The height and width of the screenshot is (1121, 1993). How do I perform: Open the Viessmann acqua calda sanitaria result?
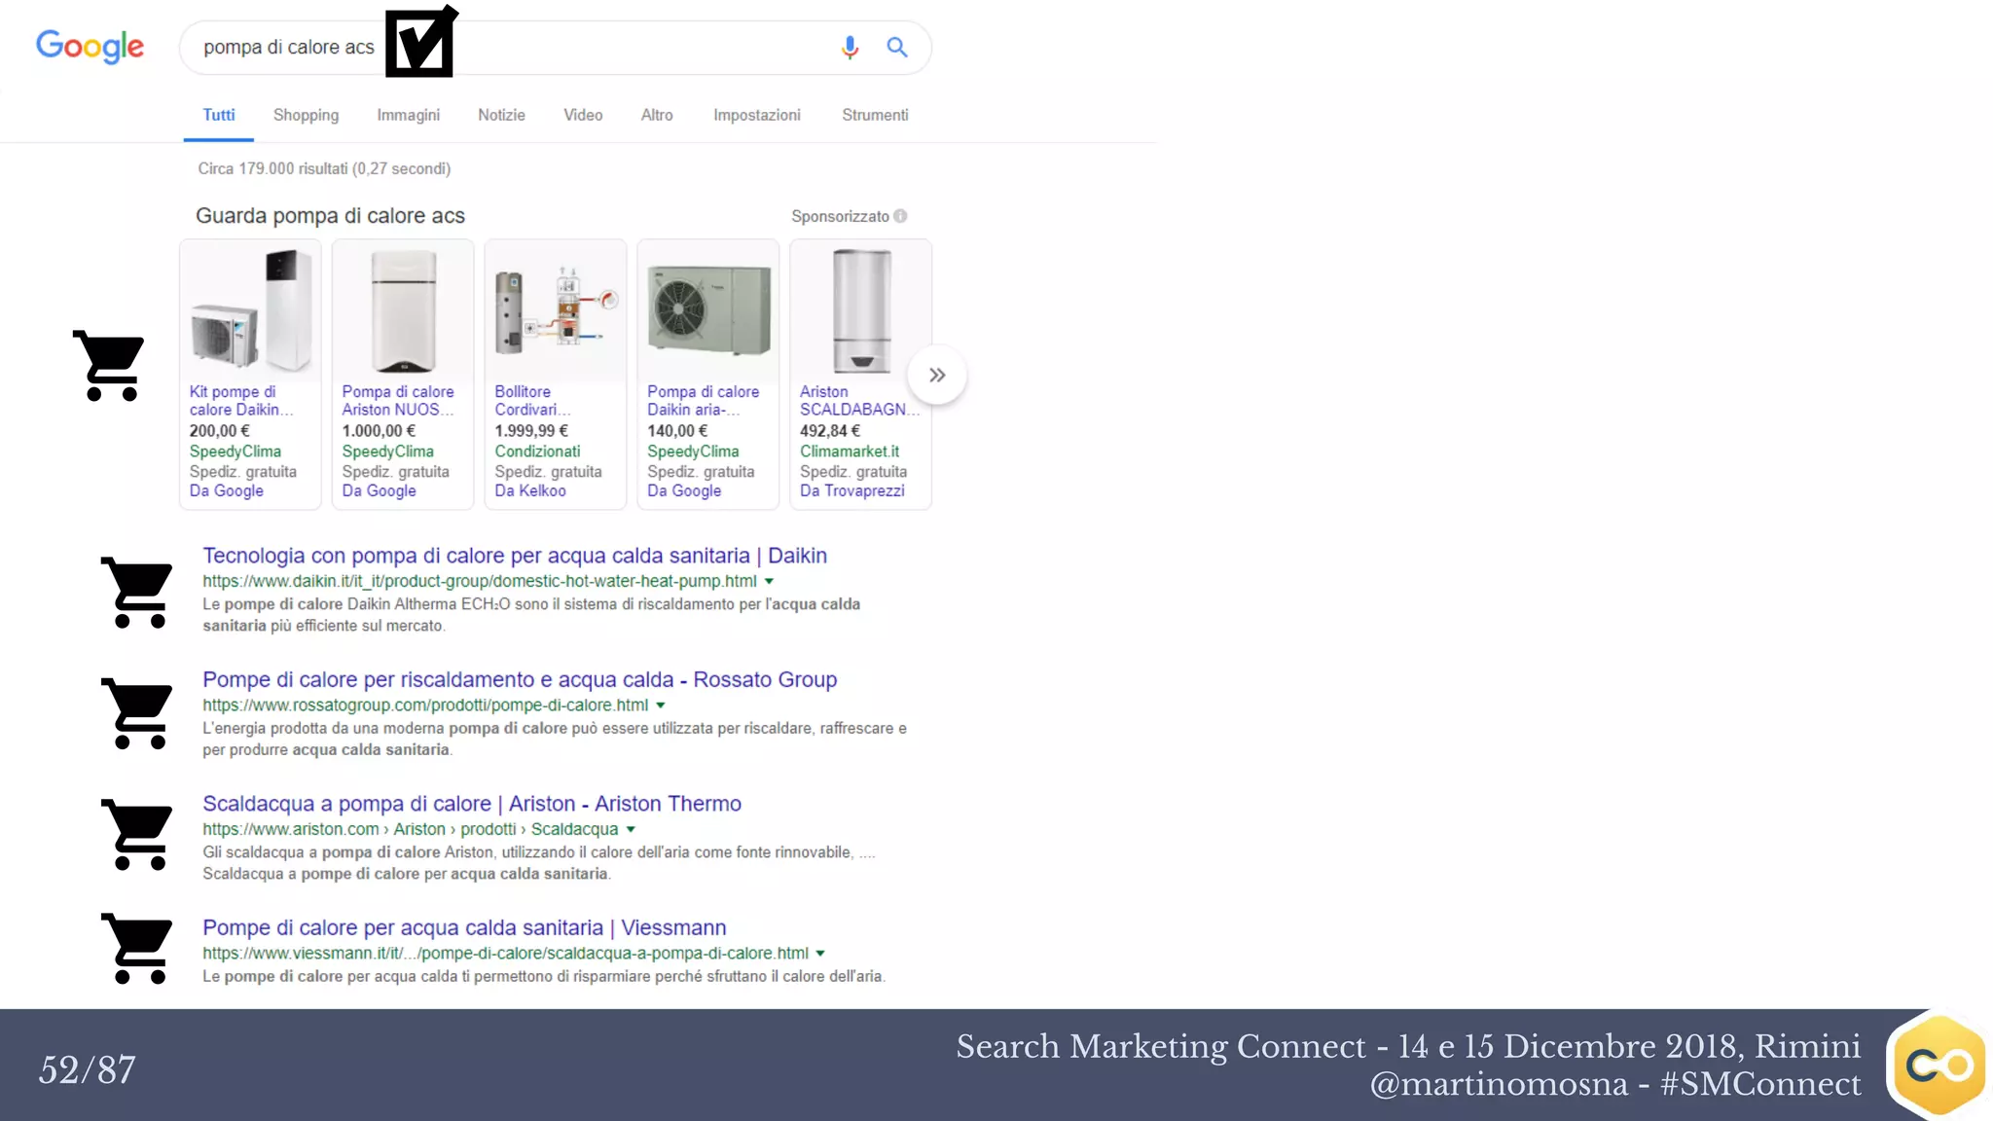[x=464, y=927]
